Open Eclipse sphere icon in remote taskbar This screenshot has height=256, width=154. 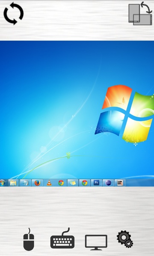pos(108,183)
